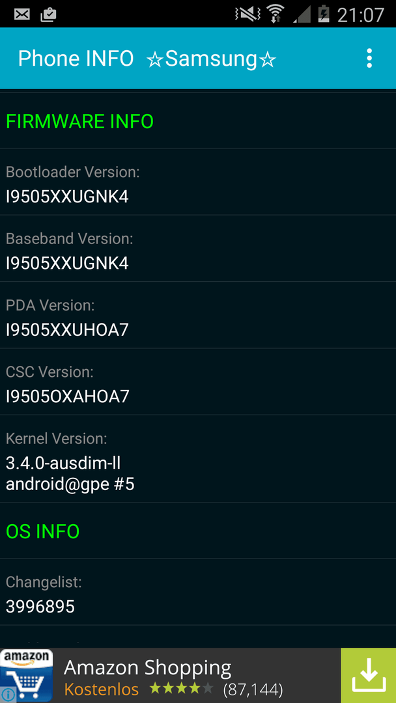Tap the vibrate mode status icon
The height and width of the screenshot is (703, 396).
click(x=247, y=14)
